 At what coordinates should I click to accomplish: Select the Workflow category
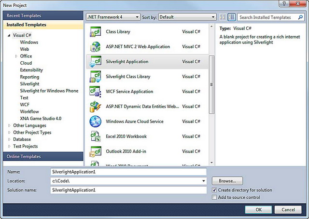(x=29, y=111)
